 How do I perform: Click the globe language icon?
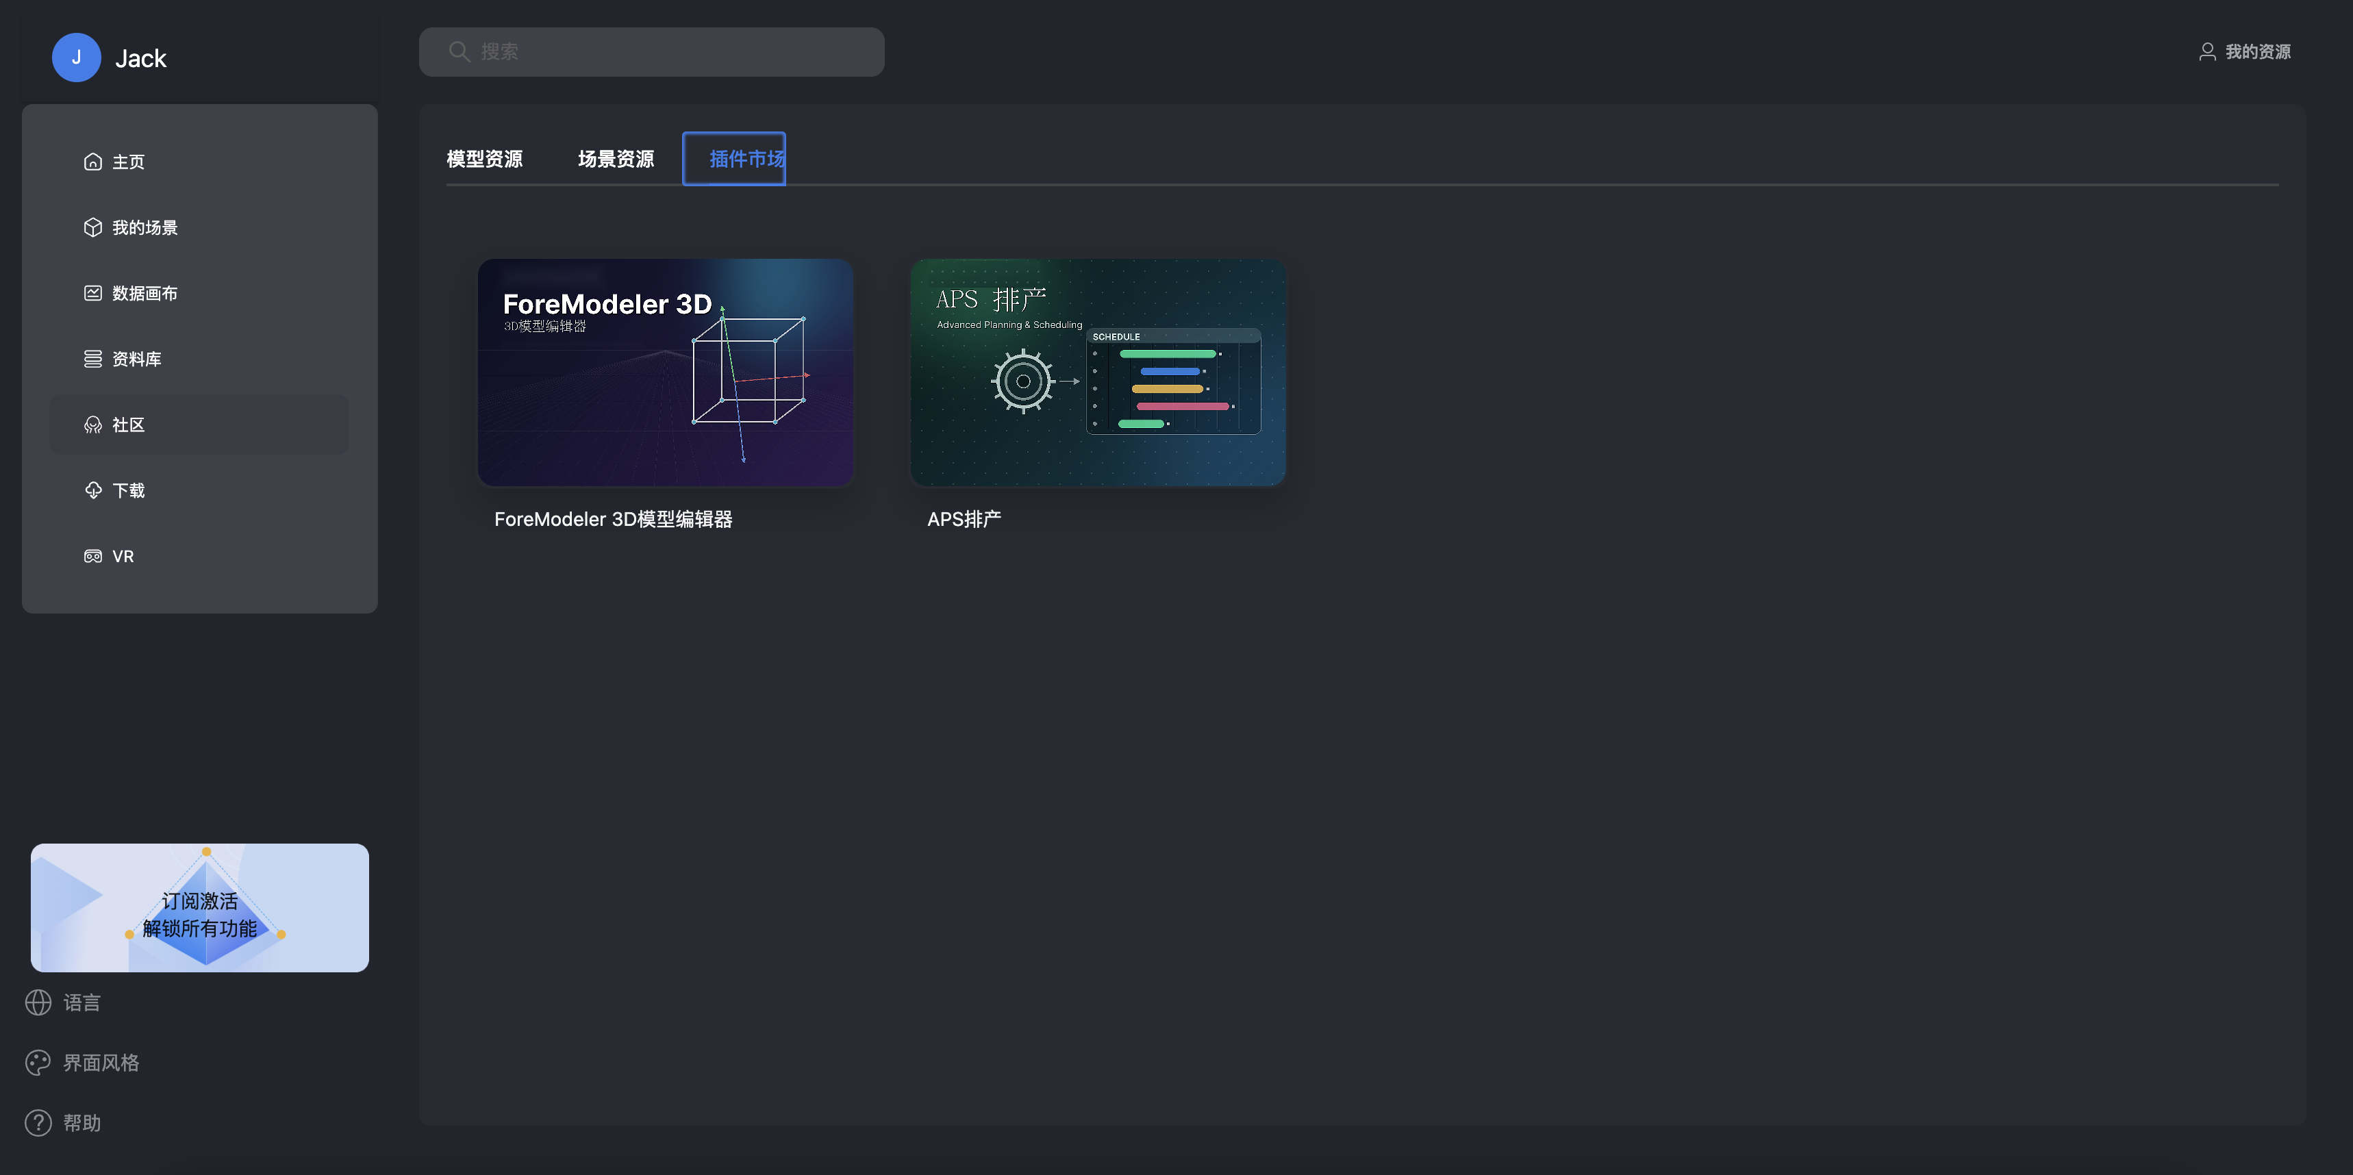point(38,1002)
